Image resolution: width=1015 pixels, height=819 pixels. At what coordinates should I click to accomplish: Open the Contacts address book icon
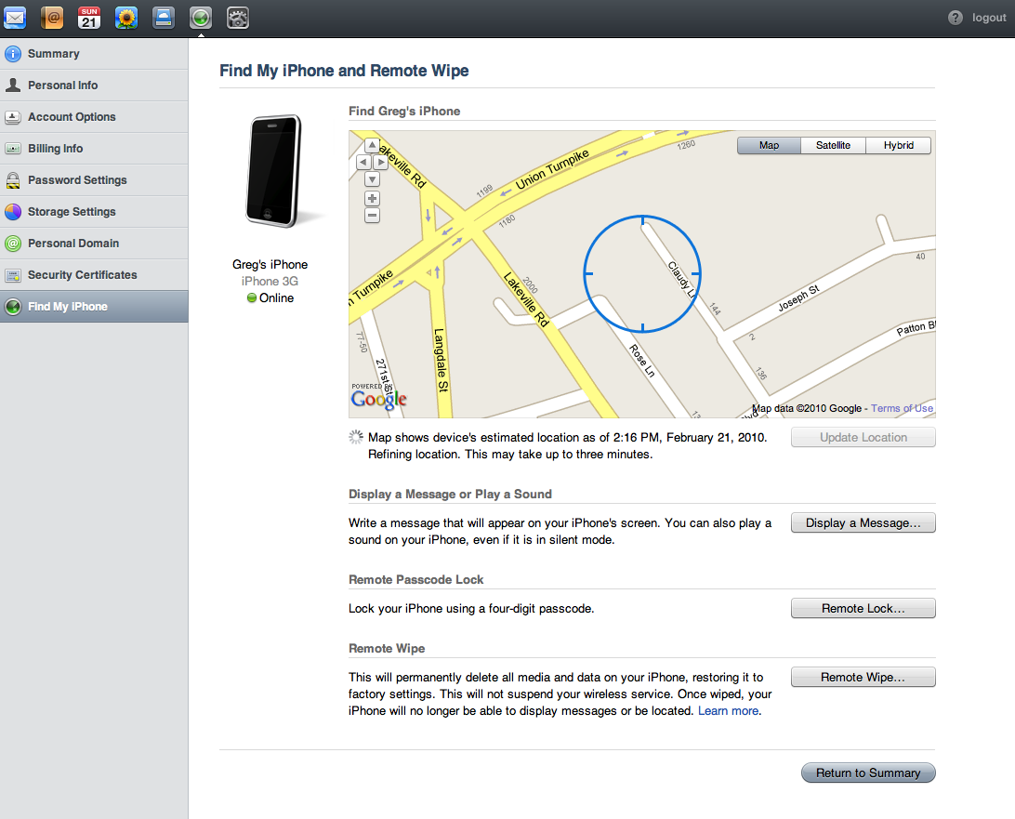[52, 18]
